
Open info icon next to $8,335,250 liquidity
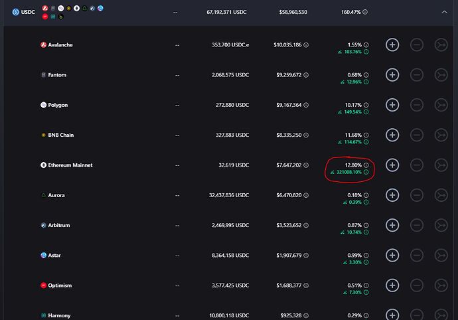(x=306, y=135)
